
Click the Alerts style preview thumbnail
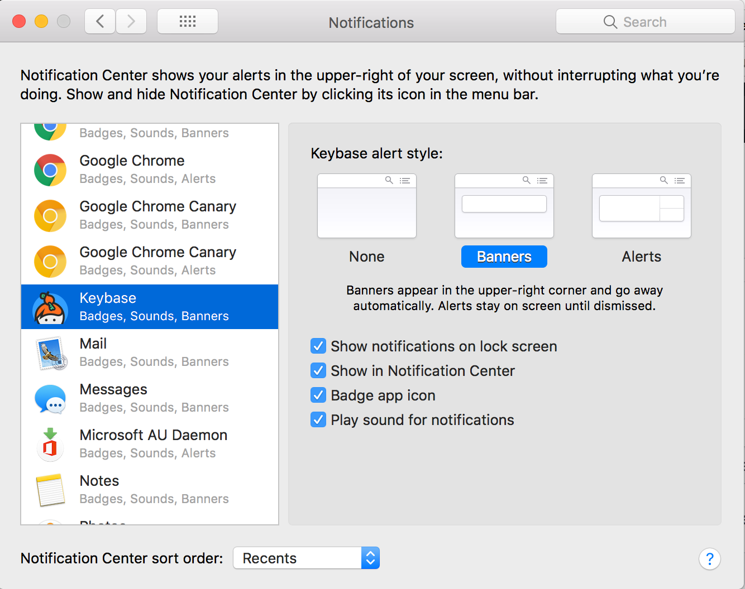pos(642,206)
